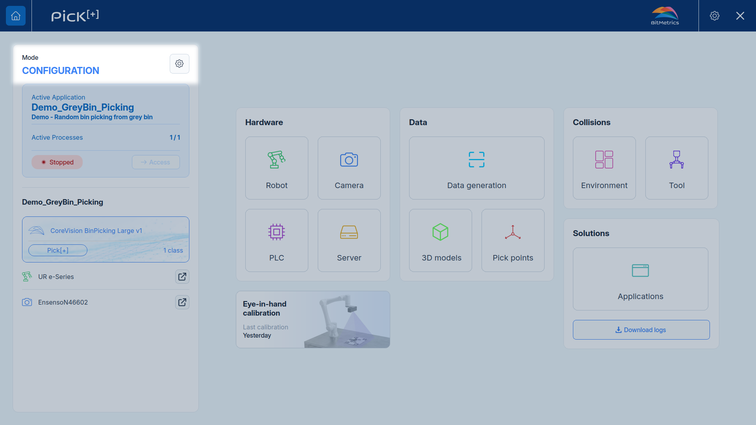Viewport: 756px width, 425px height.
Task: Click the Stopped status badge
Action: click(57, 162)
